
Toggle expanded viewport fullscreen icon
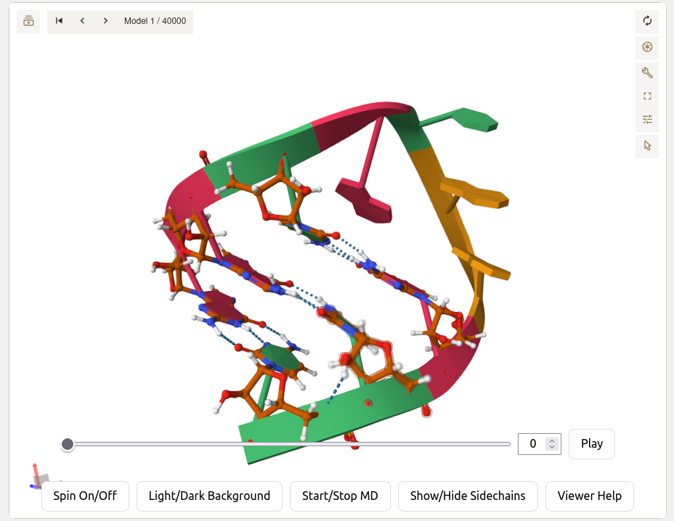(647, 96)
